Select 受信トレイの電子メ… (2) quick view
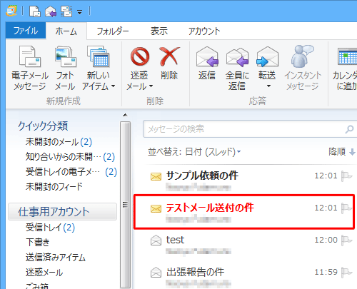 click(x=71, y=172)
